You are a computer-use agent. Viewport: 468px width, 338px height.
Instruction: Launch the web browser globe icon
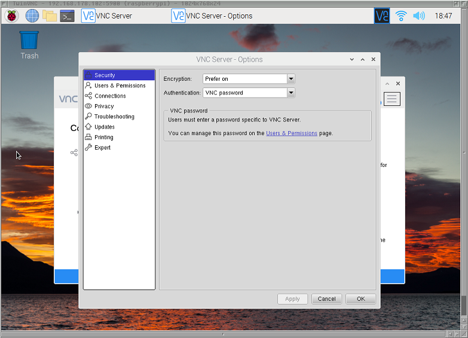[x=32, y=16]
